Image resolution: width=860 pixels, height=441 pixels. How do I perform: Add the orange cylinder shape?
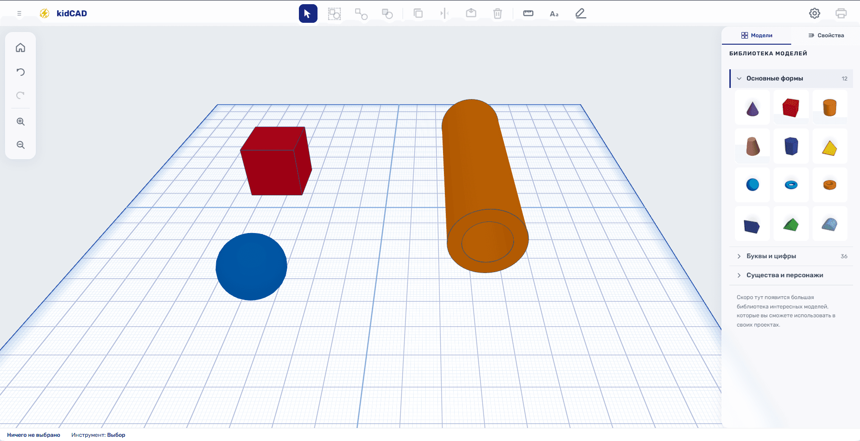click(830, 108)
